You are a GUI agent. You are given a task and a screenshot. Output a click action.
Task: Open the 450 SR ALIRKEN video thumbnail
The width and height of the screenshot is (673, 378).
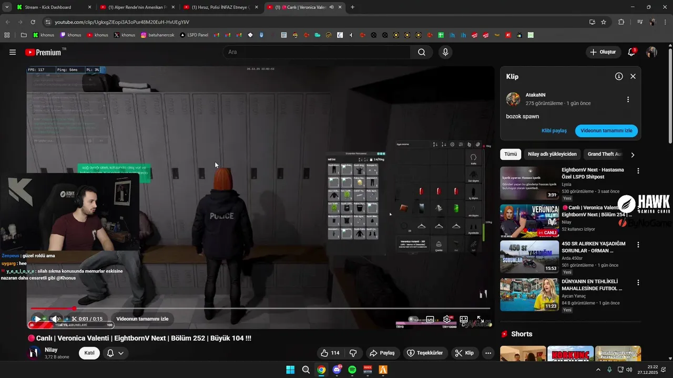pyautogui.click(x=529, y=257)
